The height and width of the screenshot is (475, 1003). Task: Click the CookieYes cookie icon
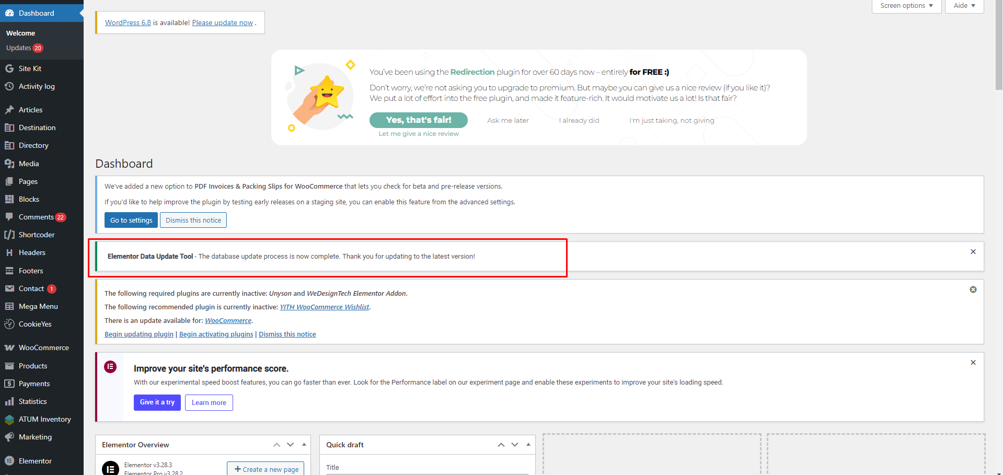9,324
